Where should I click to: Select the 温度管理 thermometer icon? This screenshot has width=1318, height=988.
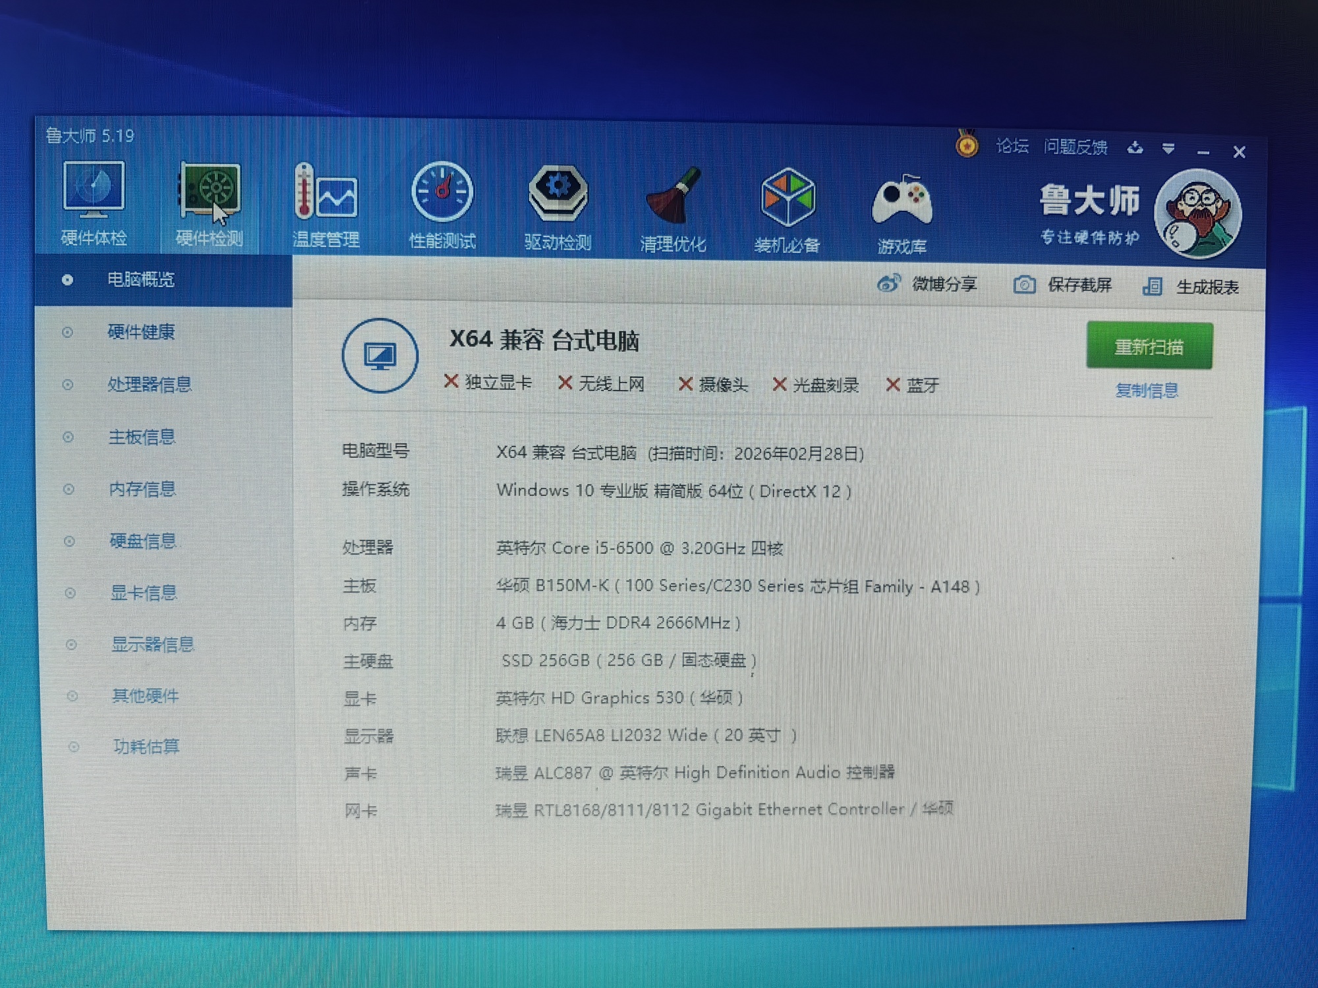(326, 193)
